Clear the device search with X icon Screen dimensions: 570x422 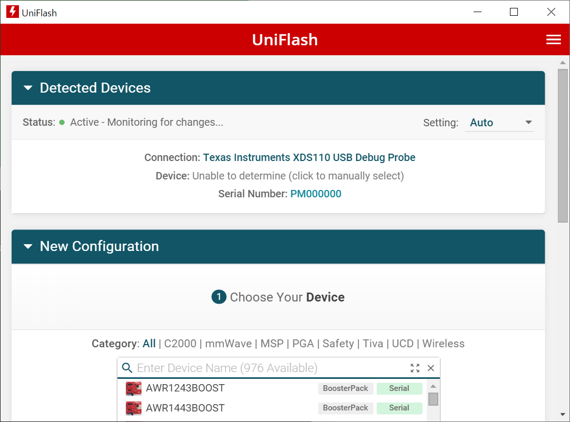[431, 368]
